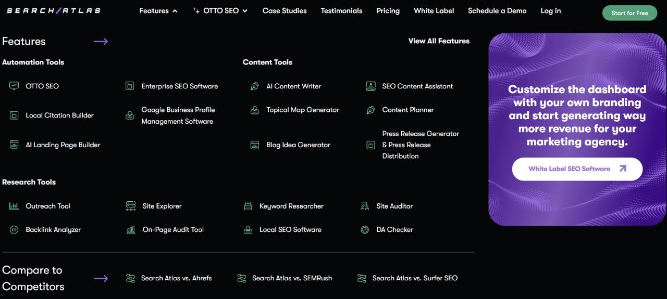667x299 pixels.
Task: Expand the OTTO SEO dropdown
Action: [x=220, y=11]
